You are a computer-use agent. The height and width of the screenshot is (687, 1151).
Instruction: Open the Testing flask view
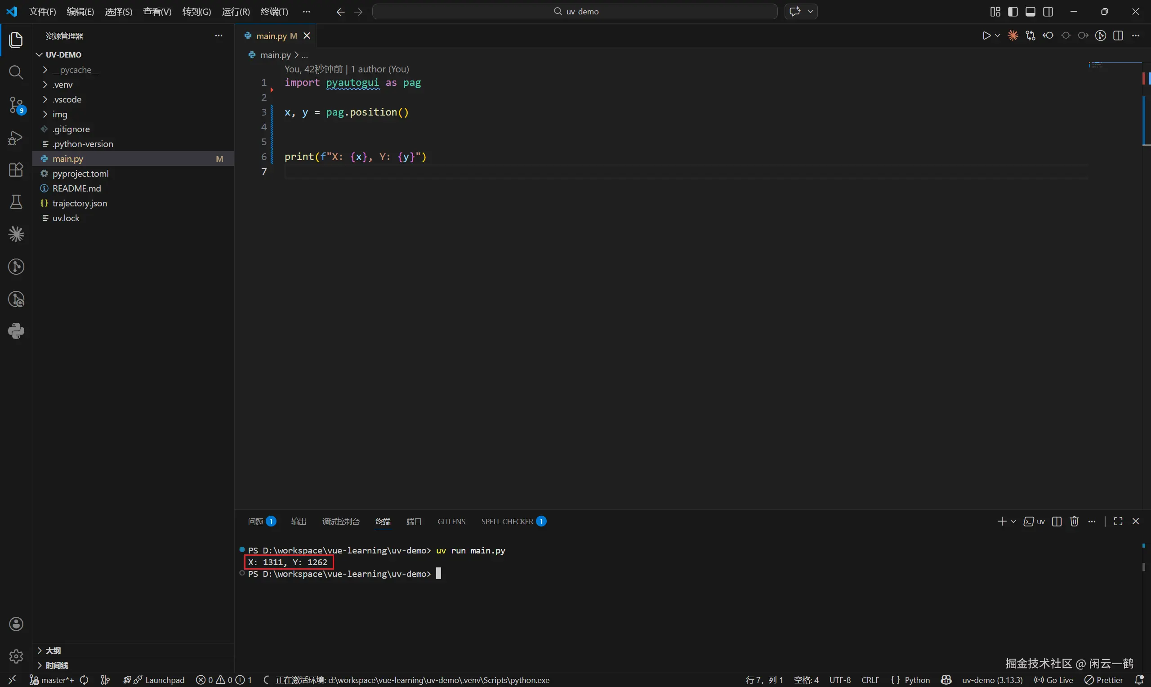pyautogui.click(x=16, y=202)
